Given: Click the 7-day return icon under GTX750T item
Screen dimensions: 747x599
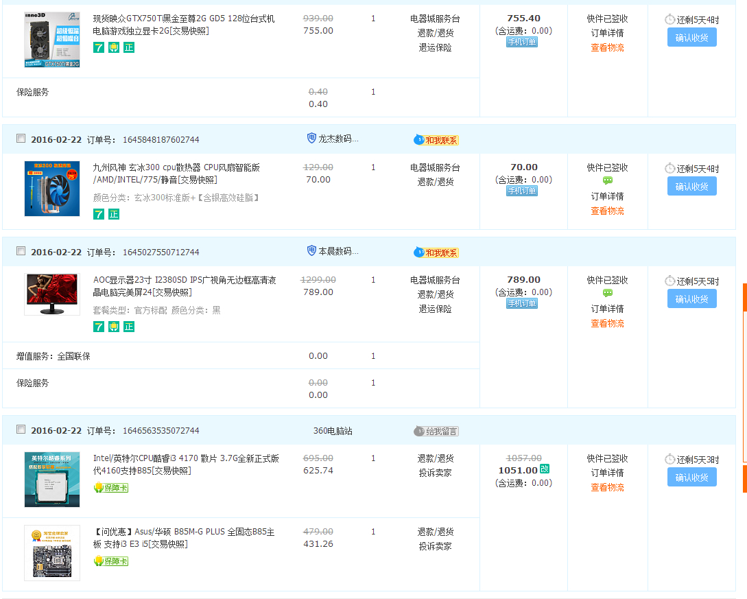Looking at the screenshot, I should pyautogui.click(x=99, y=47).
